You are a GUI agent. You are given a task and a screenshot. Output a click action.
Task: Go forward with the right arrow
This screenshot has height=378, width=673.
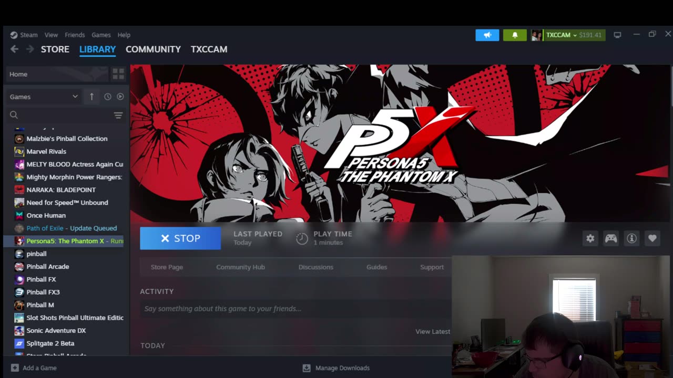[30, 49]
